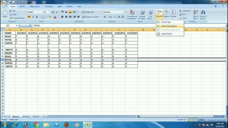The image size is (228, 128).
Task: Decrease font size with Shrink Font
Action: coord(57,12)
